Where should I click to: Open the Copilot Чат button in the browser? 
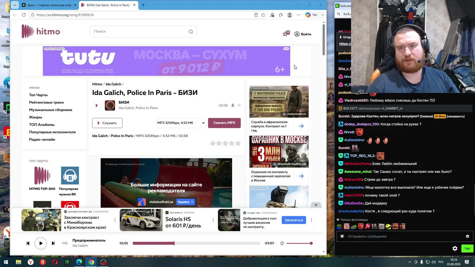311,15
